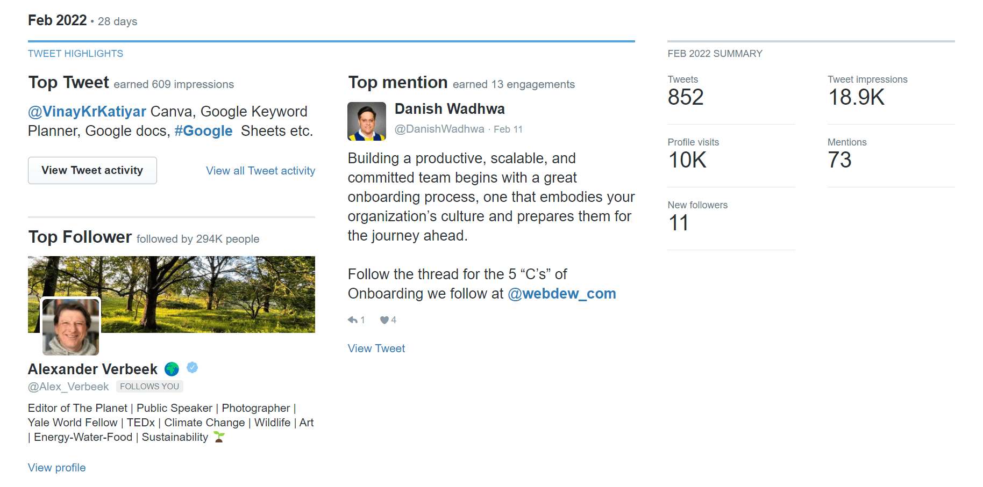This screenshot has height=487, width=983.
Task: Click the @VinayKrKatiyar mention in the top tweet
Action: (87, 112)
